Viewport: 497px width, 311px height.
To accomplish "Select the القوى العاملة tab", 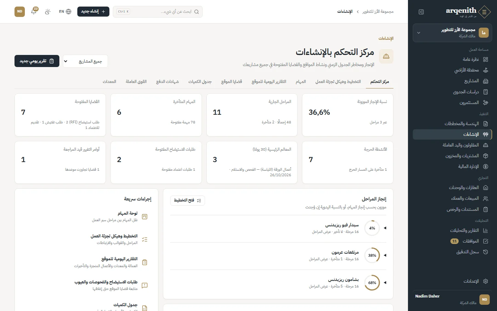I will tap(136, 82).
